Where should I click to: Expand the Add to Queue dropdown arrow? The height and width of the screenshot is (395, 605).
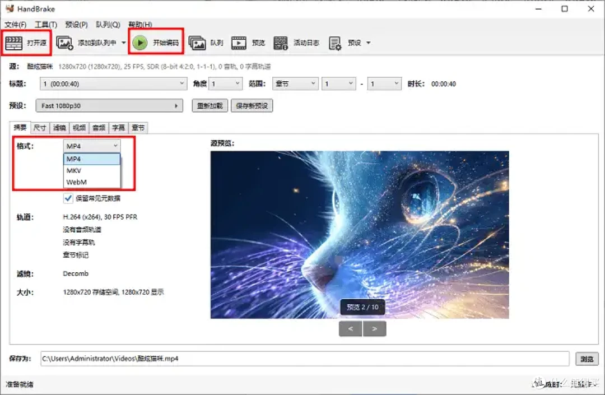[x=123, y=43]
